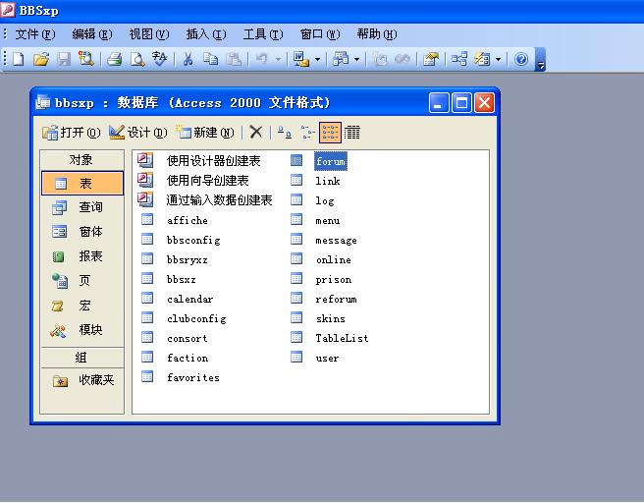Click the New Object toolbar icon
This screenshot has width=644, height=503.
(482, 59)
